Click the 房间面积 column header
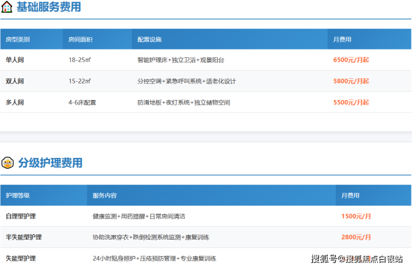The height and width of the screenshot is (268, 412). click(x=80, y=39)
